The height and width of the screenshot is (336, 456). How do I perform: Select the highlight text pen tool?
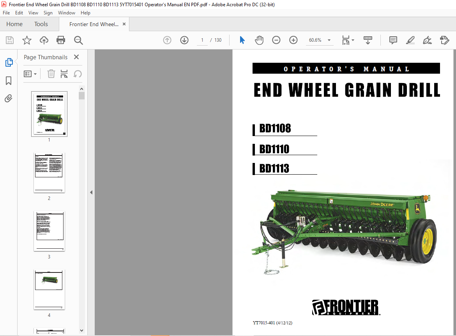click(x=410, y=40)
